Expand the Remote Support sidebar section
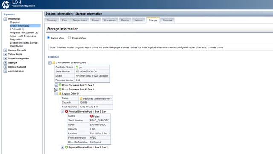This screenshot has height=154, width=273. (6, 67)
